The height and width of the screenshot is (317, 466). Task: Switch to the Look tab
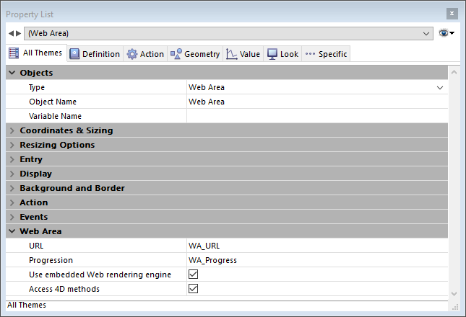click(282, 54)
